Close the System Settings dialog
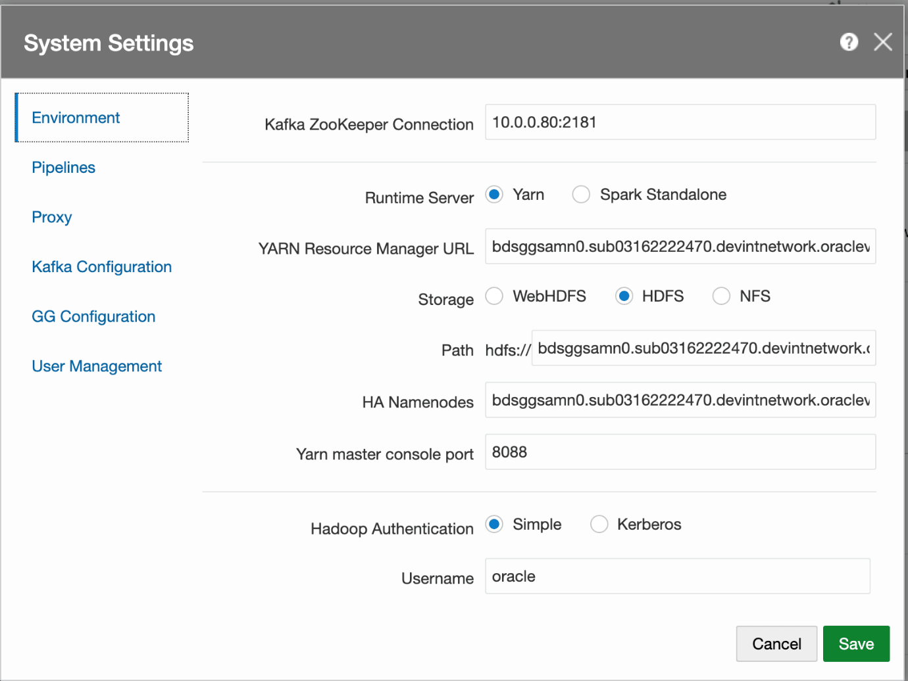Image resolution: width=908 pixels, height=681 pixels. pos(883,41)
